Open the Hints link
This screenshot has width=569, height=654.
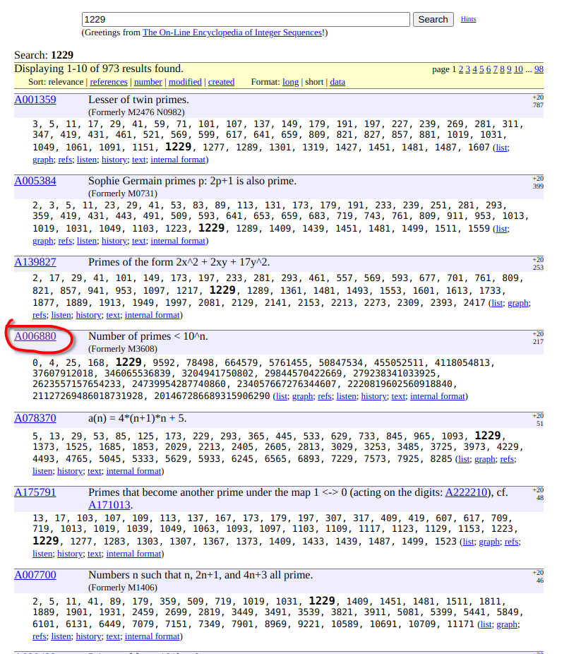coord(468,19)
